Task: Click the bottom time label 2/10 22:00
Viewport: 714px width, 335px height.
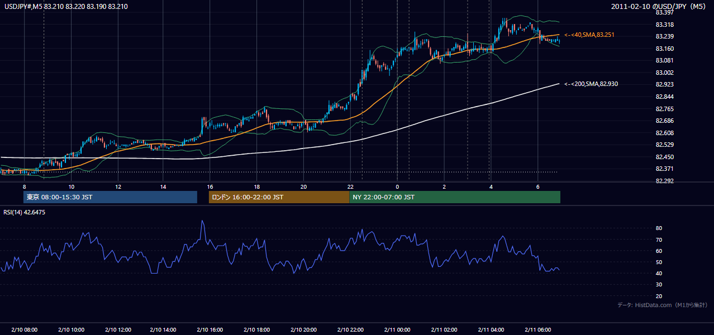Action: coord(350,330)
